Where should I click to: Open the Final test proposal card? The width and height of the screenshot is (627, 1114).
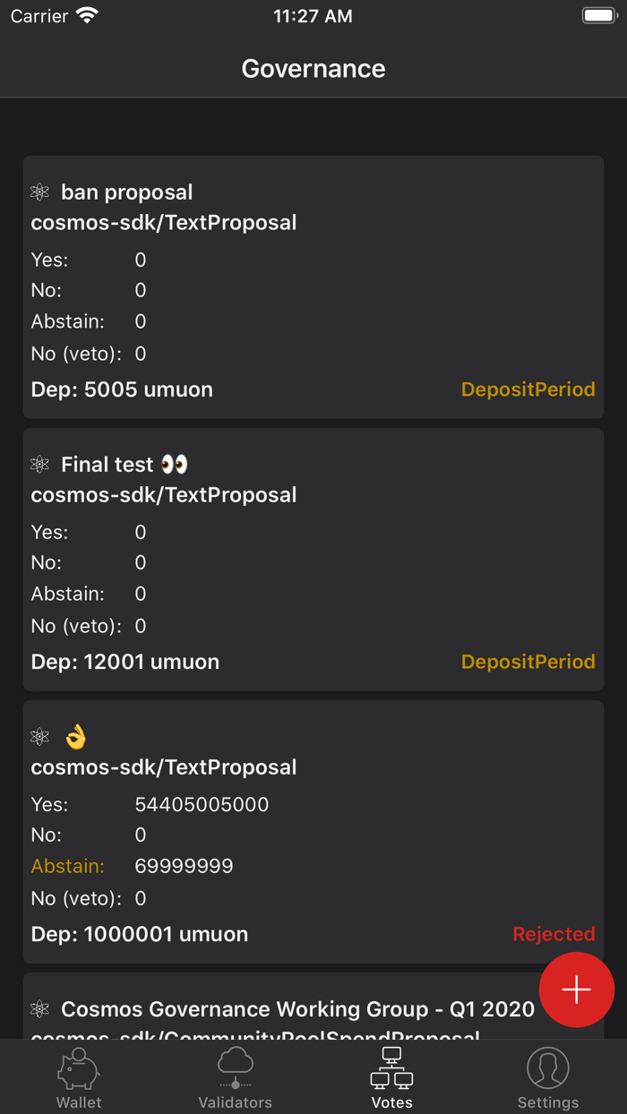[313, 559]
